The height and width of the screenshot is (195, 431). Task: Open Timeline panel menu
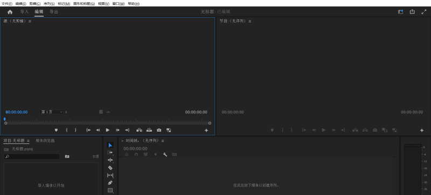click(163, 141)
